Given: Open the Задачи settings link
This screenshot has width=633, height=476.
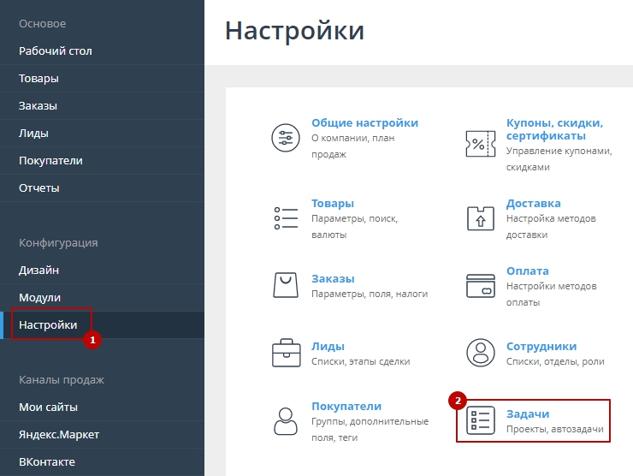Looking at the screenshot, I should tap(528, 414).
